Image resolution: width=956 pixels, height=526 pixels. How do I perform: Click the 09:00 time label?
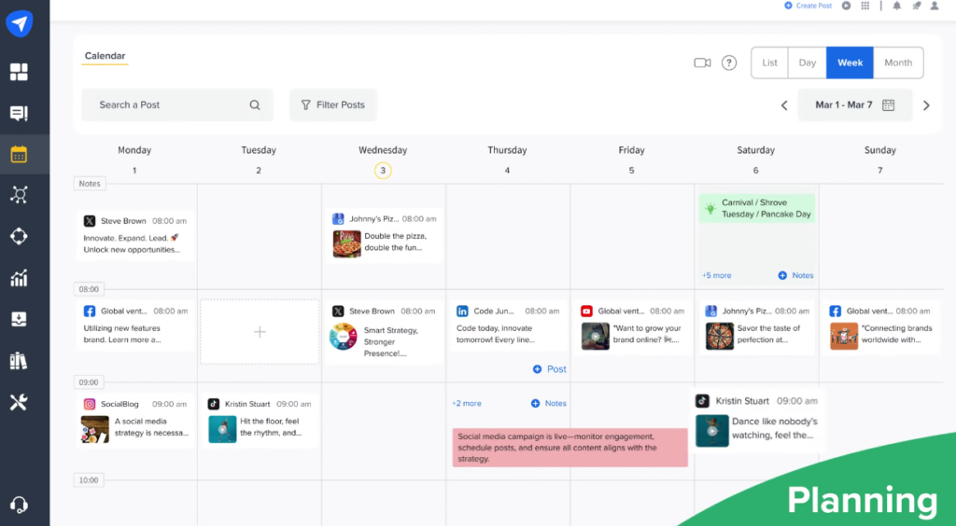pyautogui.click(x=89, y=382)
